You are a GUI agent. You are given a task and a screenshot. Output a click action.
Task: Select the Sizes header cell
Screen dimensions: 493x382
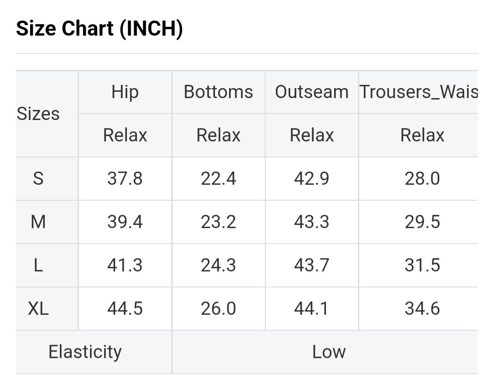[x=38, y=114]
